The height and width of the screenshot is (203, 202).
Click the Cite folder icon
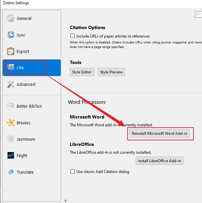11,67
